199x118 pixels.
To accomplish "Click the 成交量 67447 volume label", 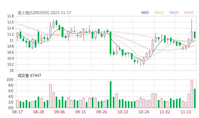I will [x=29, y=76].
